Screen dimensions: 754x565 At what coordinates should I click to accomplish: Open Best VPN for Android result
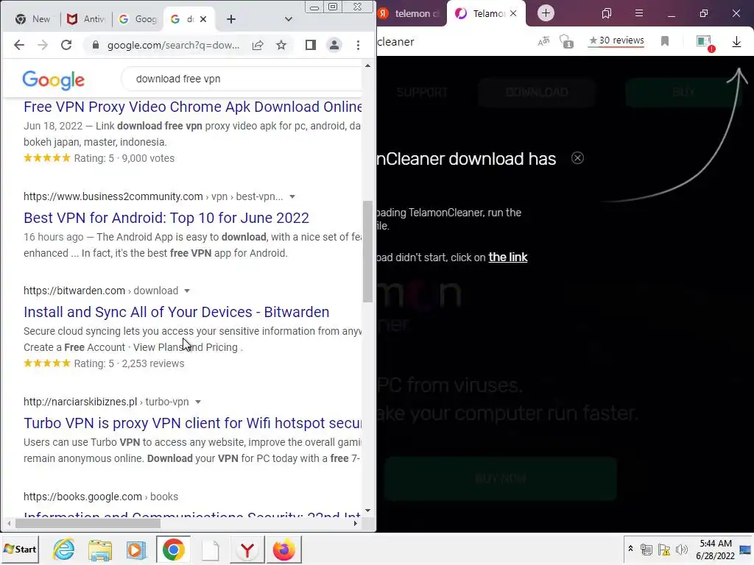point(166,218)
